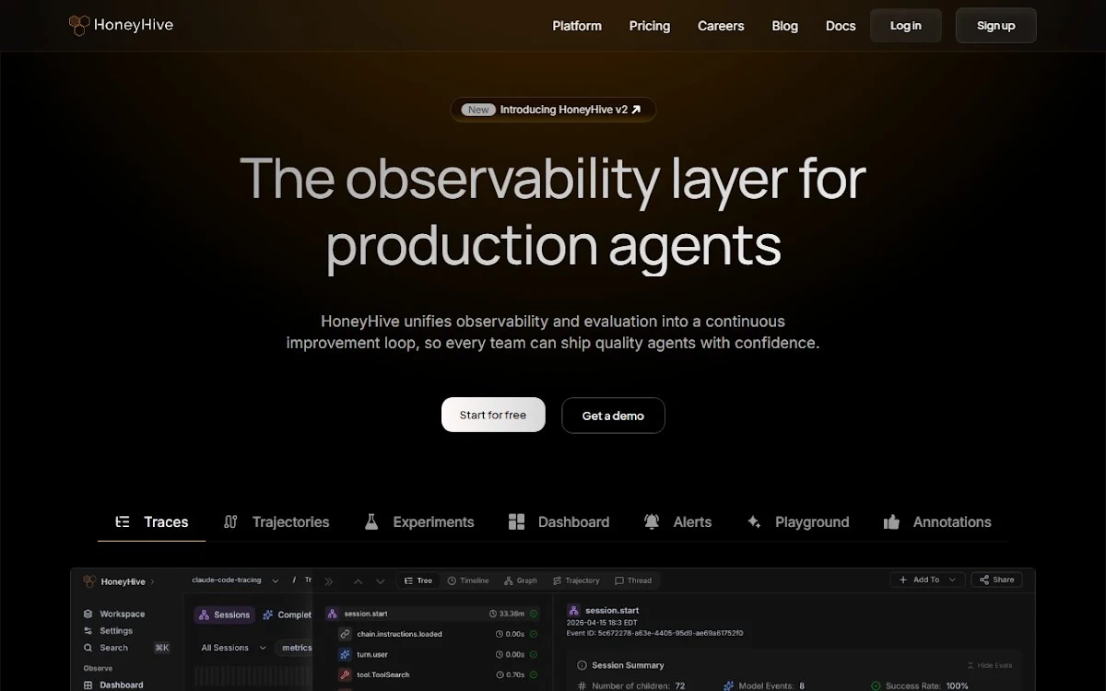The height and width of the screenshot is (691, 1106).
Task: Click the HoneyHive logo in the site header
Action: pyautogui.click(x=121, y=25)
